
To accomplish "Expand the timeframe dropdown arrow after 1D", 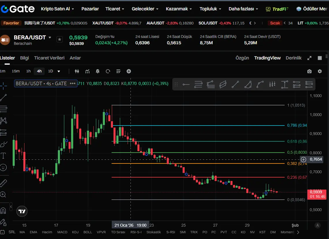I will (59, 71).
